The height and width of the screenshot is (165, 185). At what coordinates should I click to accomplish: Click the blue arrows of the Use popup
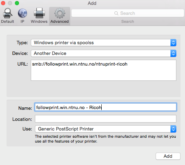[173, 129]
